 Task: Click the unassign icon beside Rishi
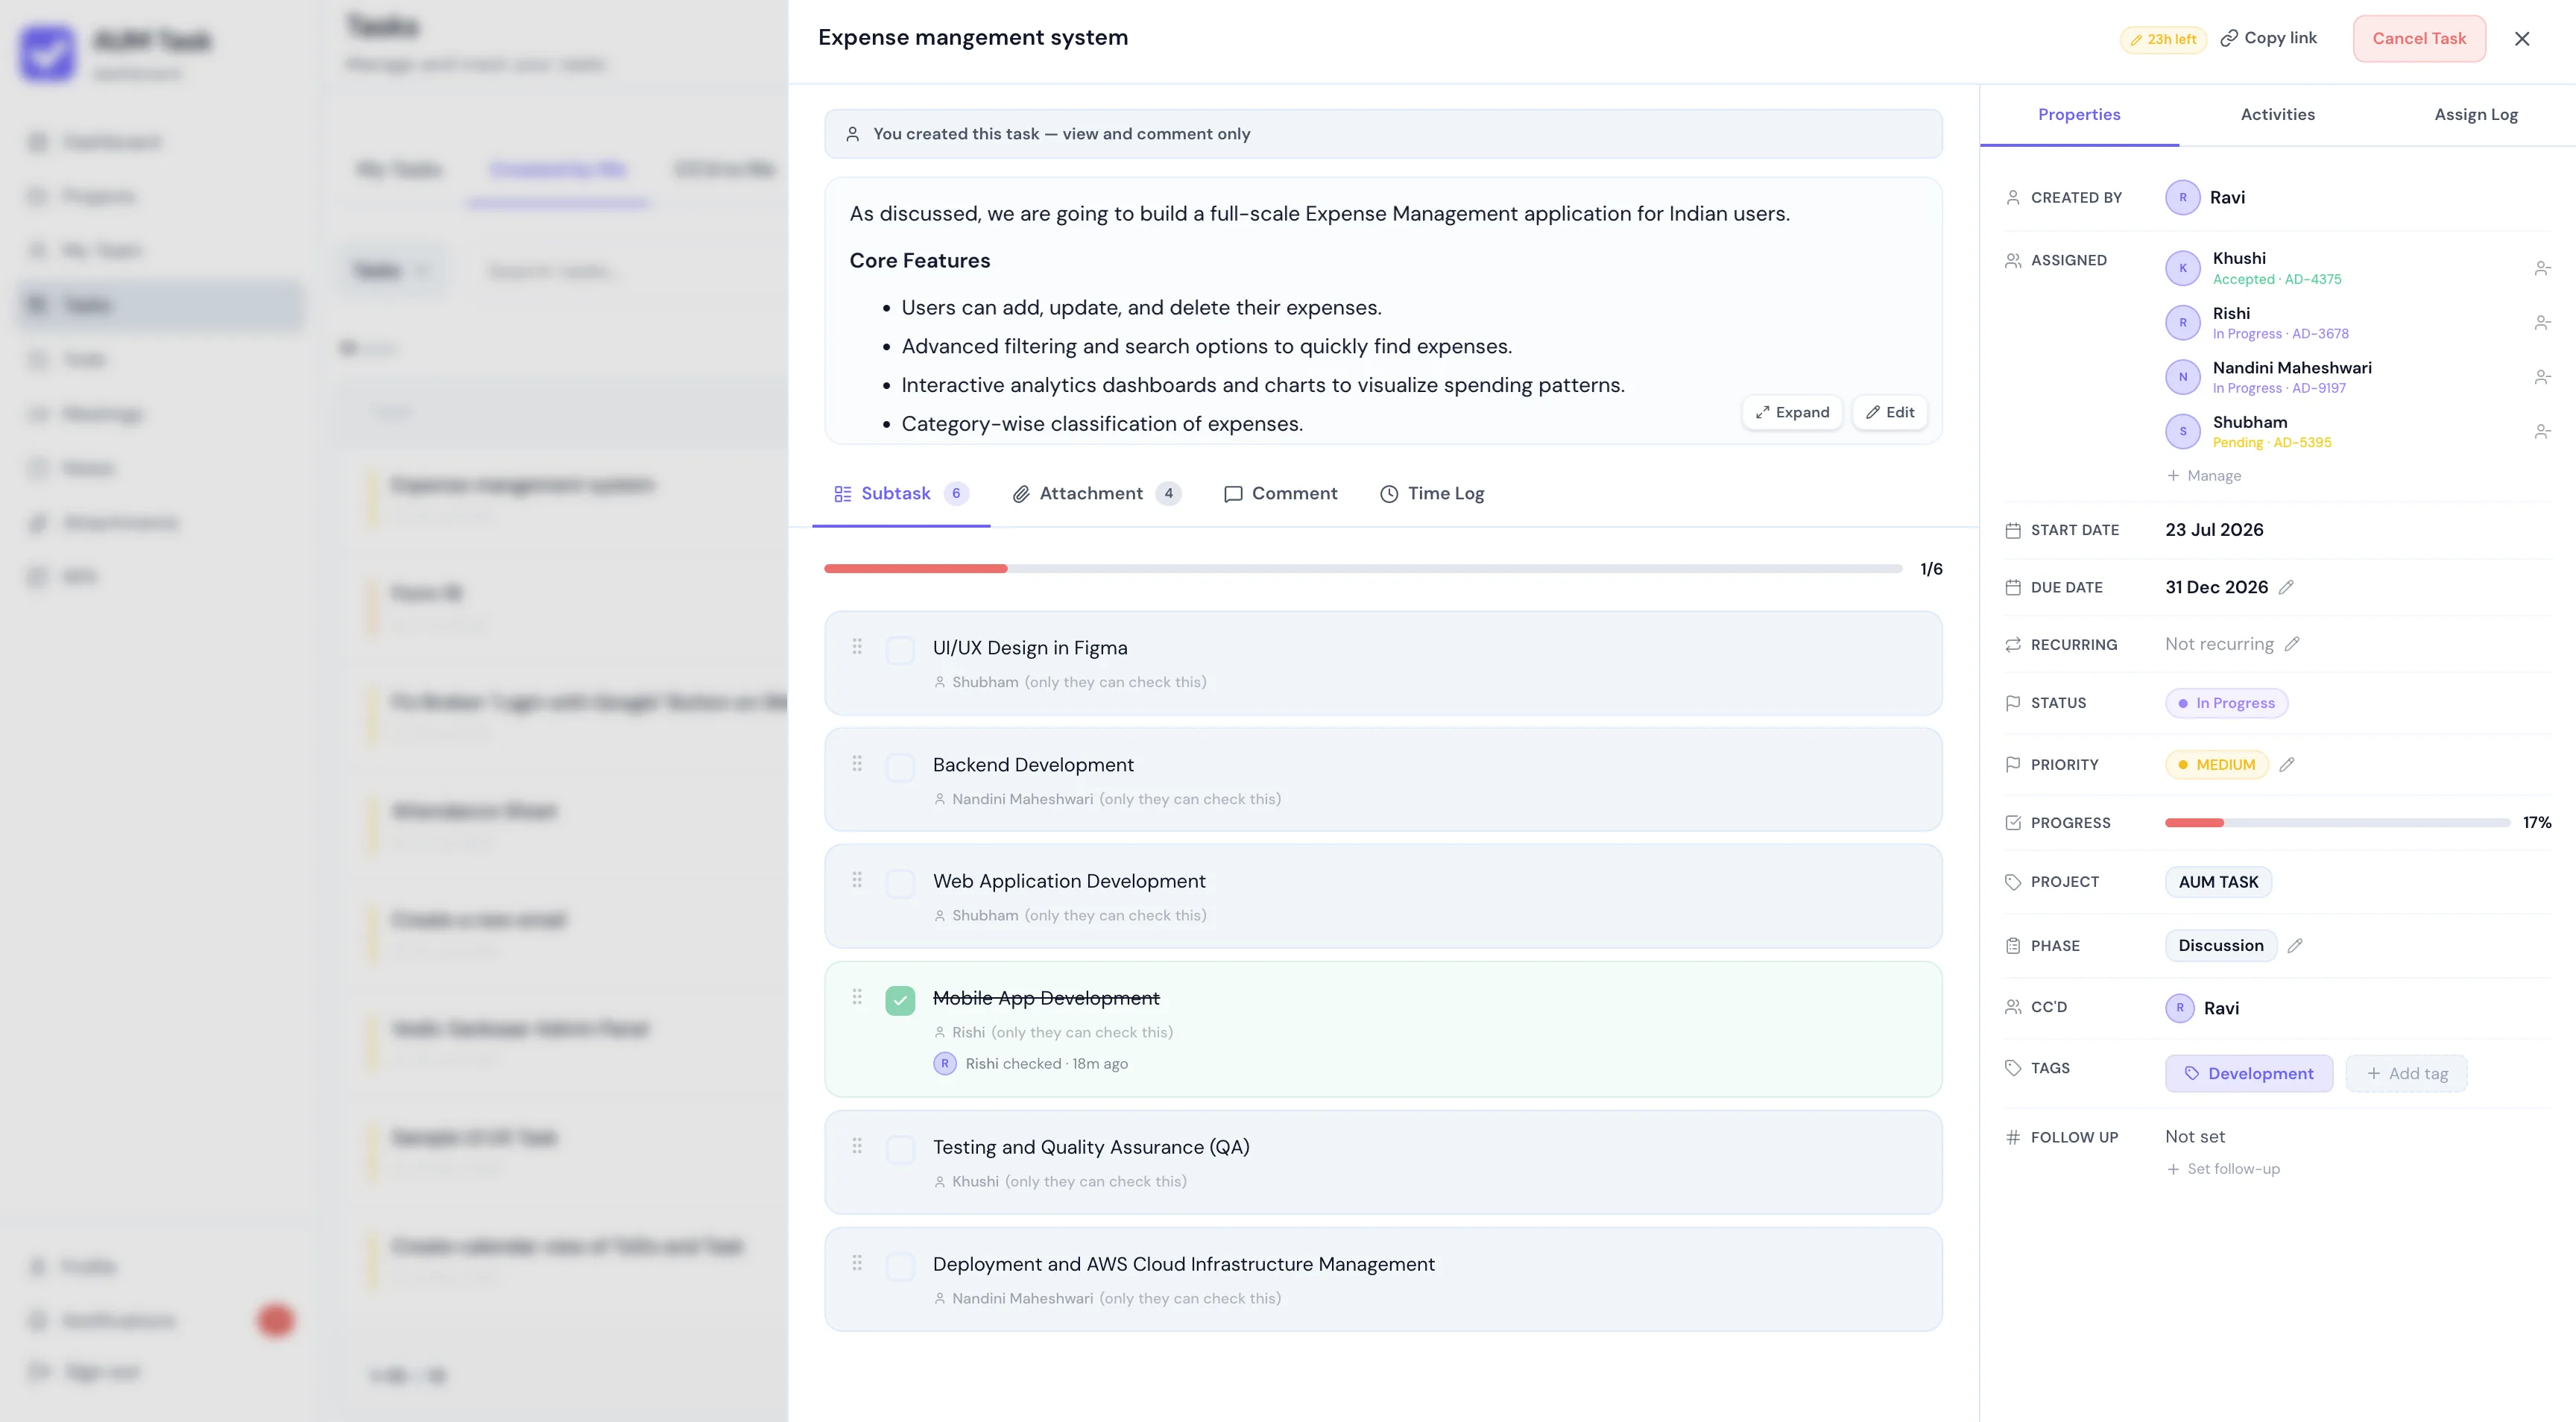(2542, 323)
